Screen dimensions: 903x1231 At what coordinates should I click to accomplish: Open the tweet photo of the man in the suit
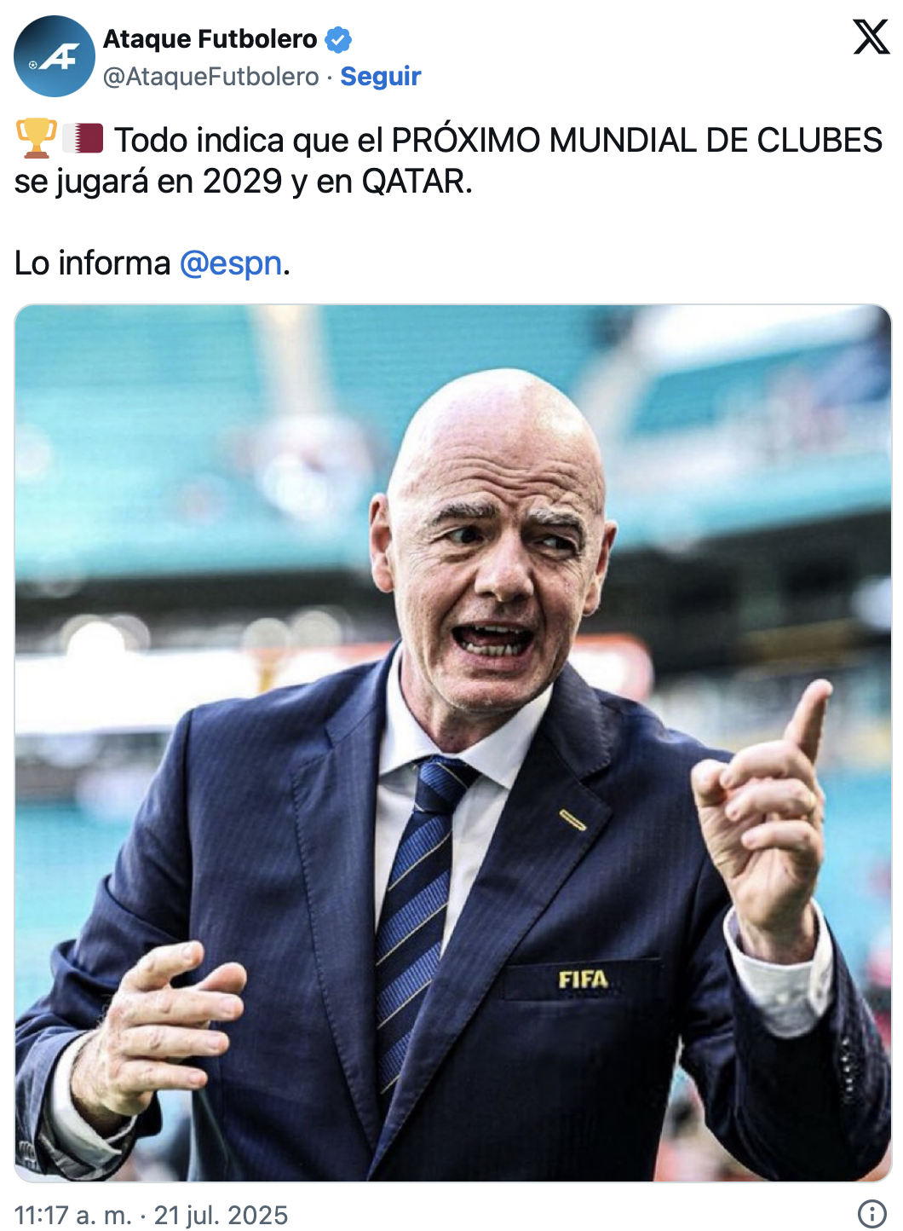click(453, 743)
